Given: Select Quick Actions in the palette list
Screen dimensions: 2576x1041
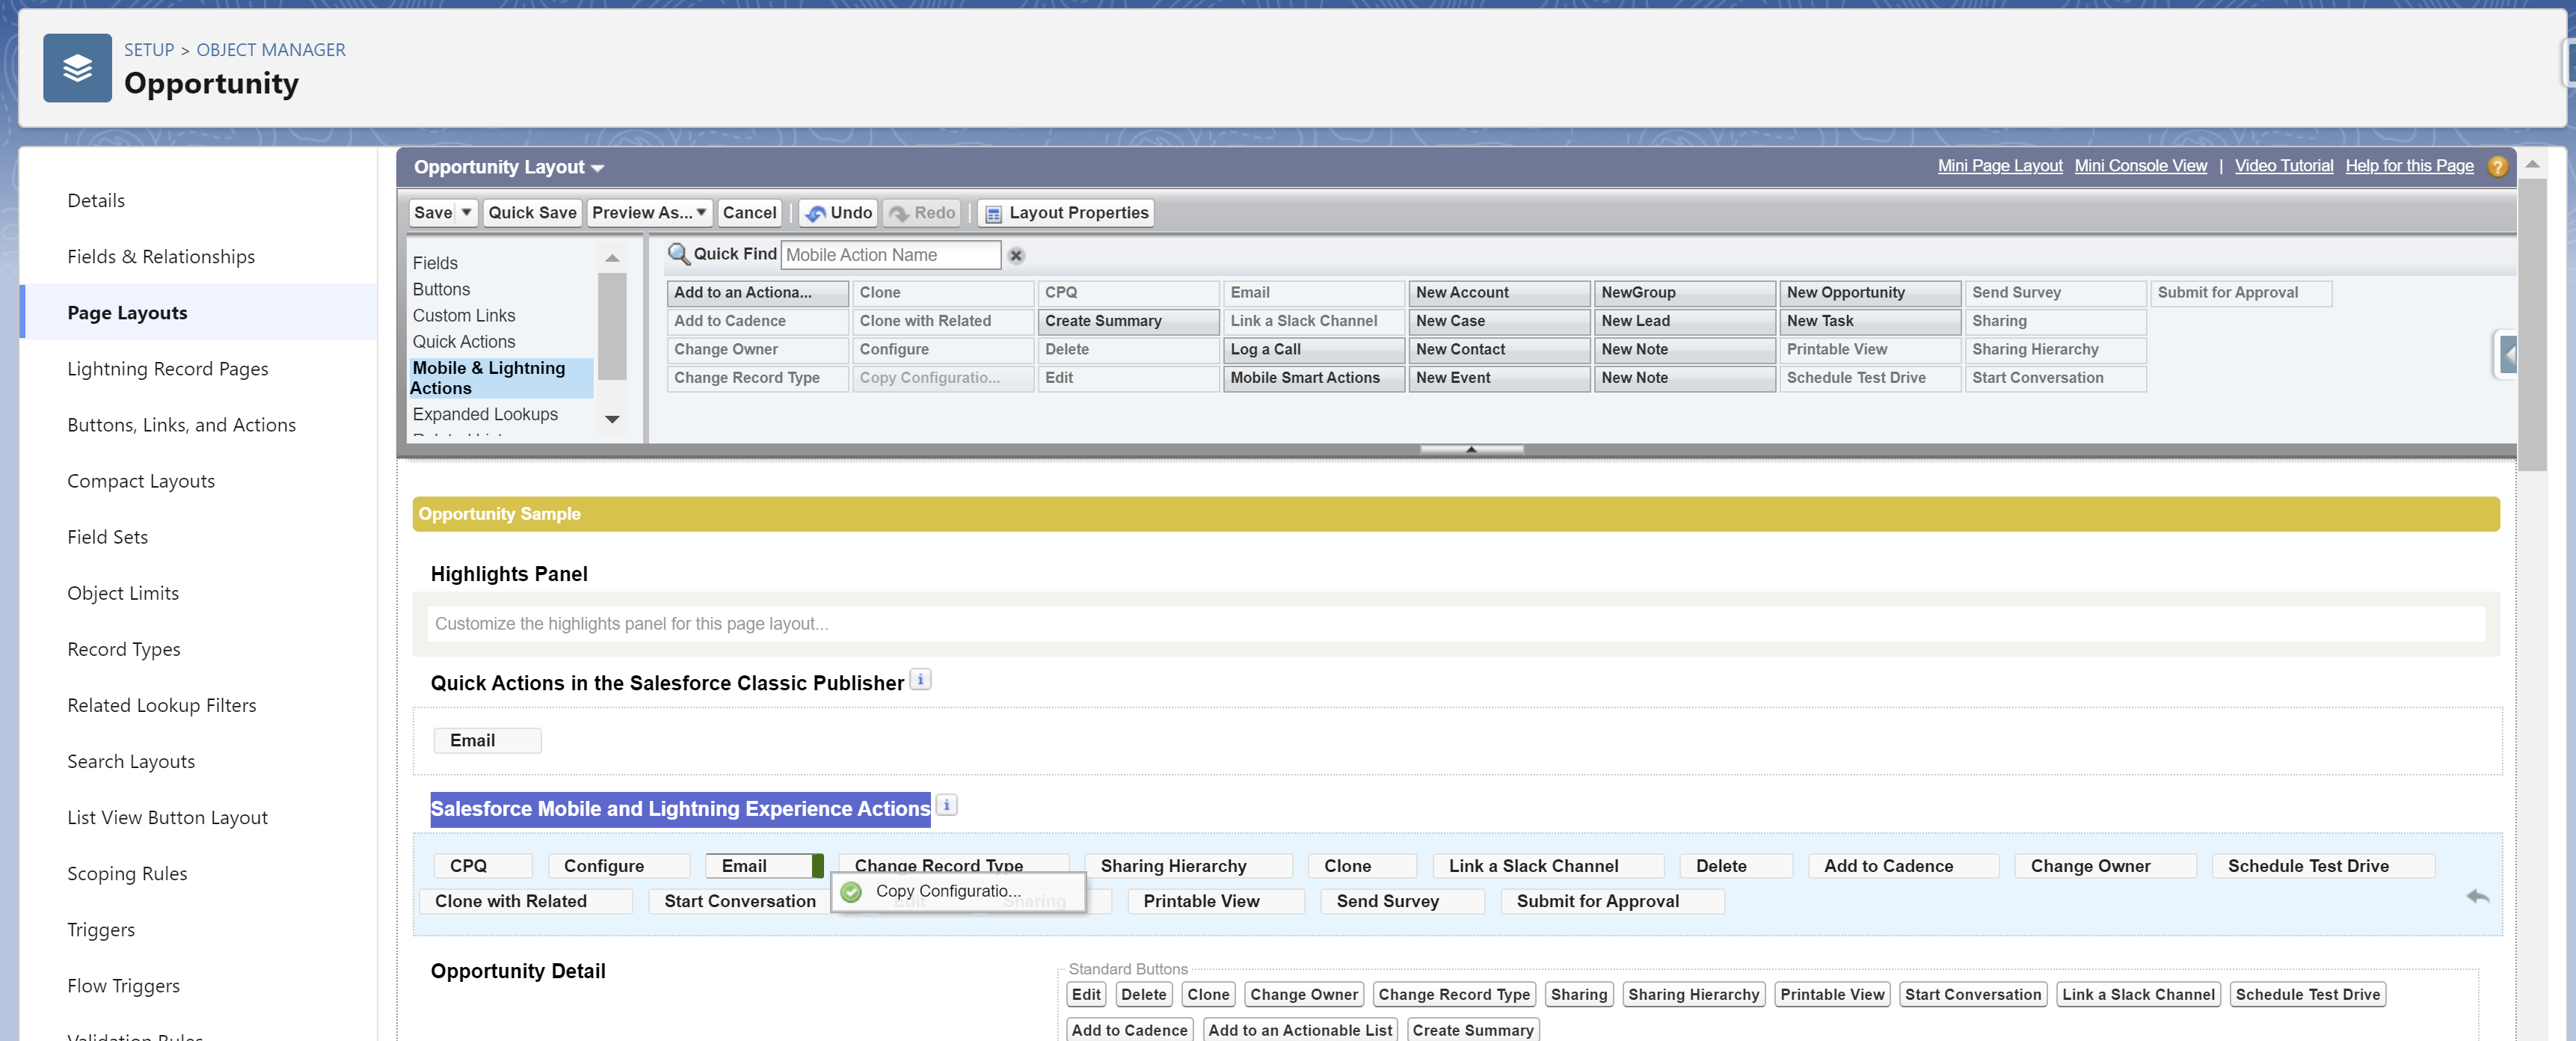Looking at the screenshot, I should [464, 342].
